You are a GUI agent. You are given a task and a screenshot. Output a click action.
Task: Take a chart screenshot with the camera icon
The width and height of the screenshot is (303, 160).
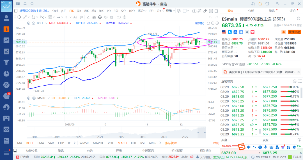click(x=194, y=11)
